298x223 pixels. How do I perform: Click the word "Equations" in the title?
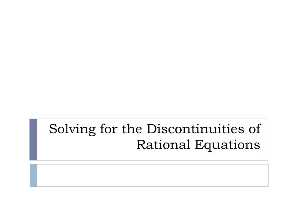point(228,145)
